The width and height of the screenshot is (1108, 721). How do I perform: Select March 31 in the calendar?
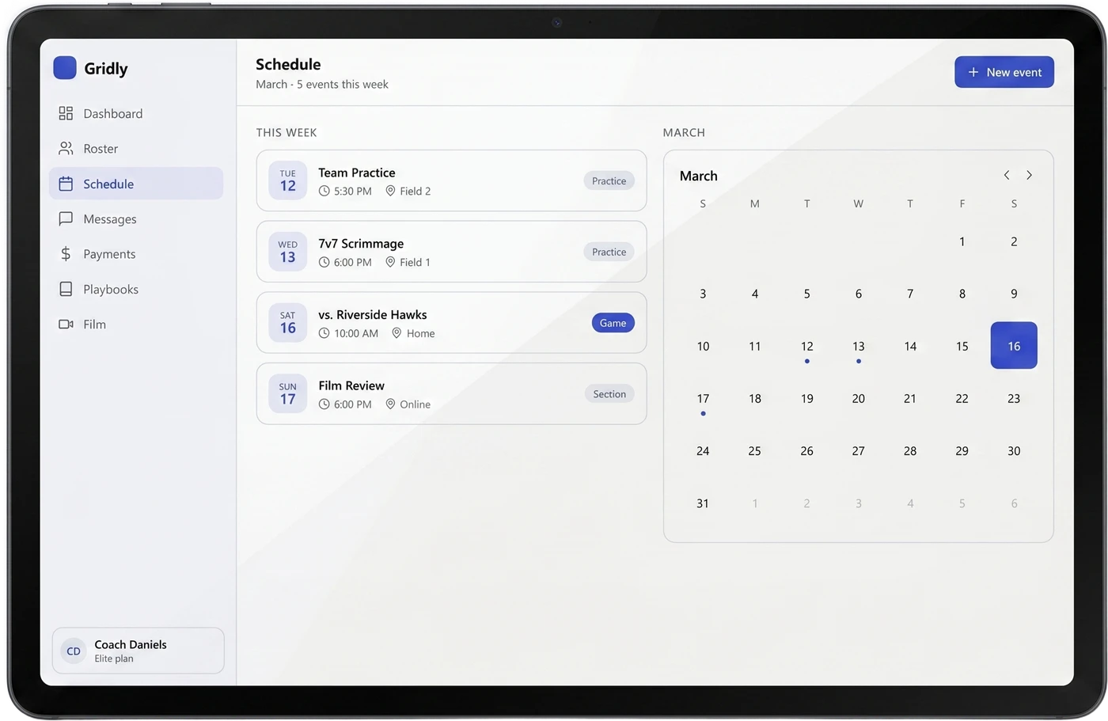click(x=703, y=503)
